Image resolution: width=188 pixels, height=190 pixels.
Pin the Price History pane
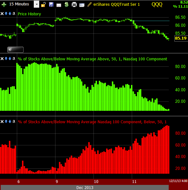(x=14, y=13)
